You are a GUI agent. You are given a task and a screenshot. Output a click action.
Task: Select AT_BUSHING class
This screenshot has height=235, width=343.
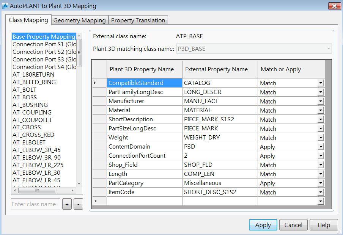tap(44, 105)
